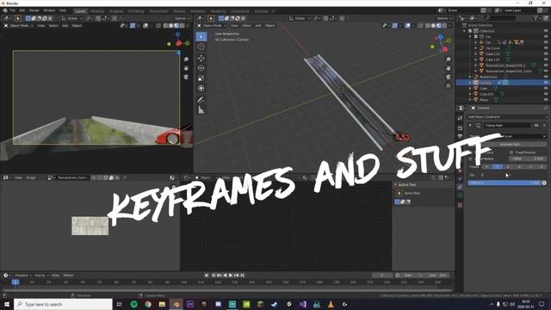Open Visual Studio from the Windows taskbar
The height and width of the screenshot is (310, 551).
click(302, 304)
